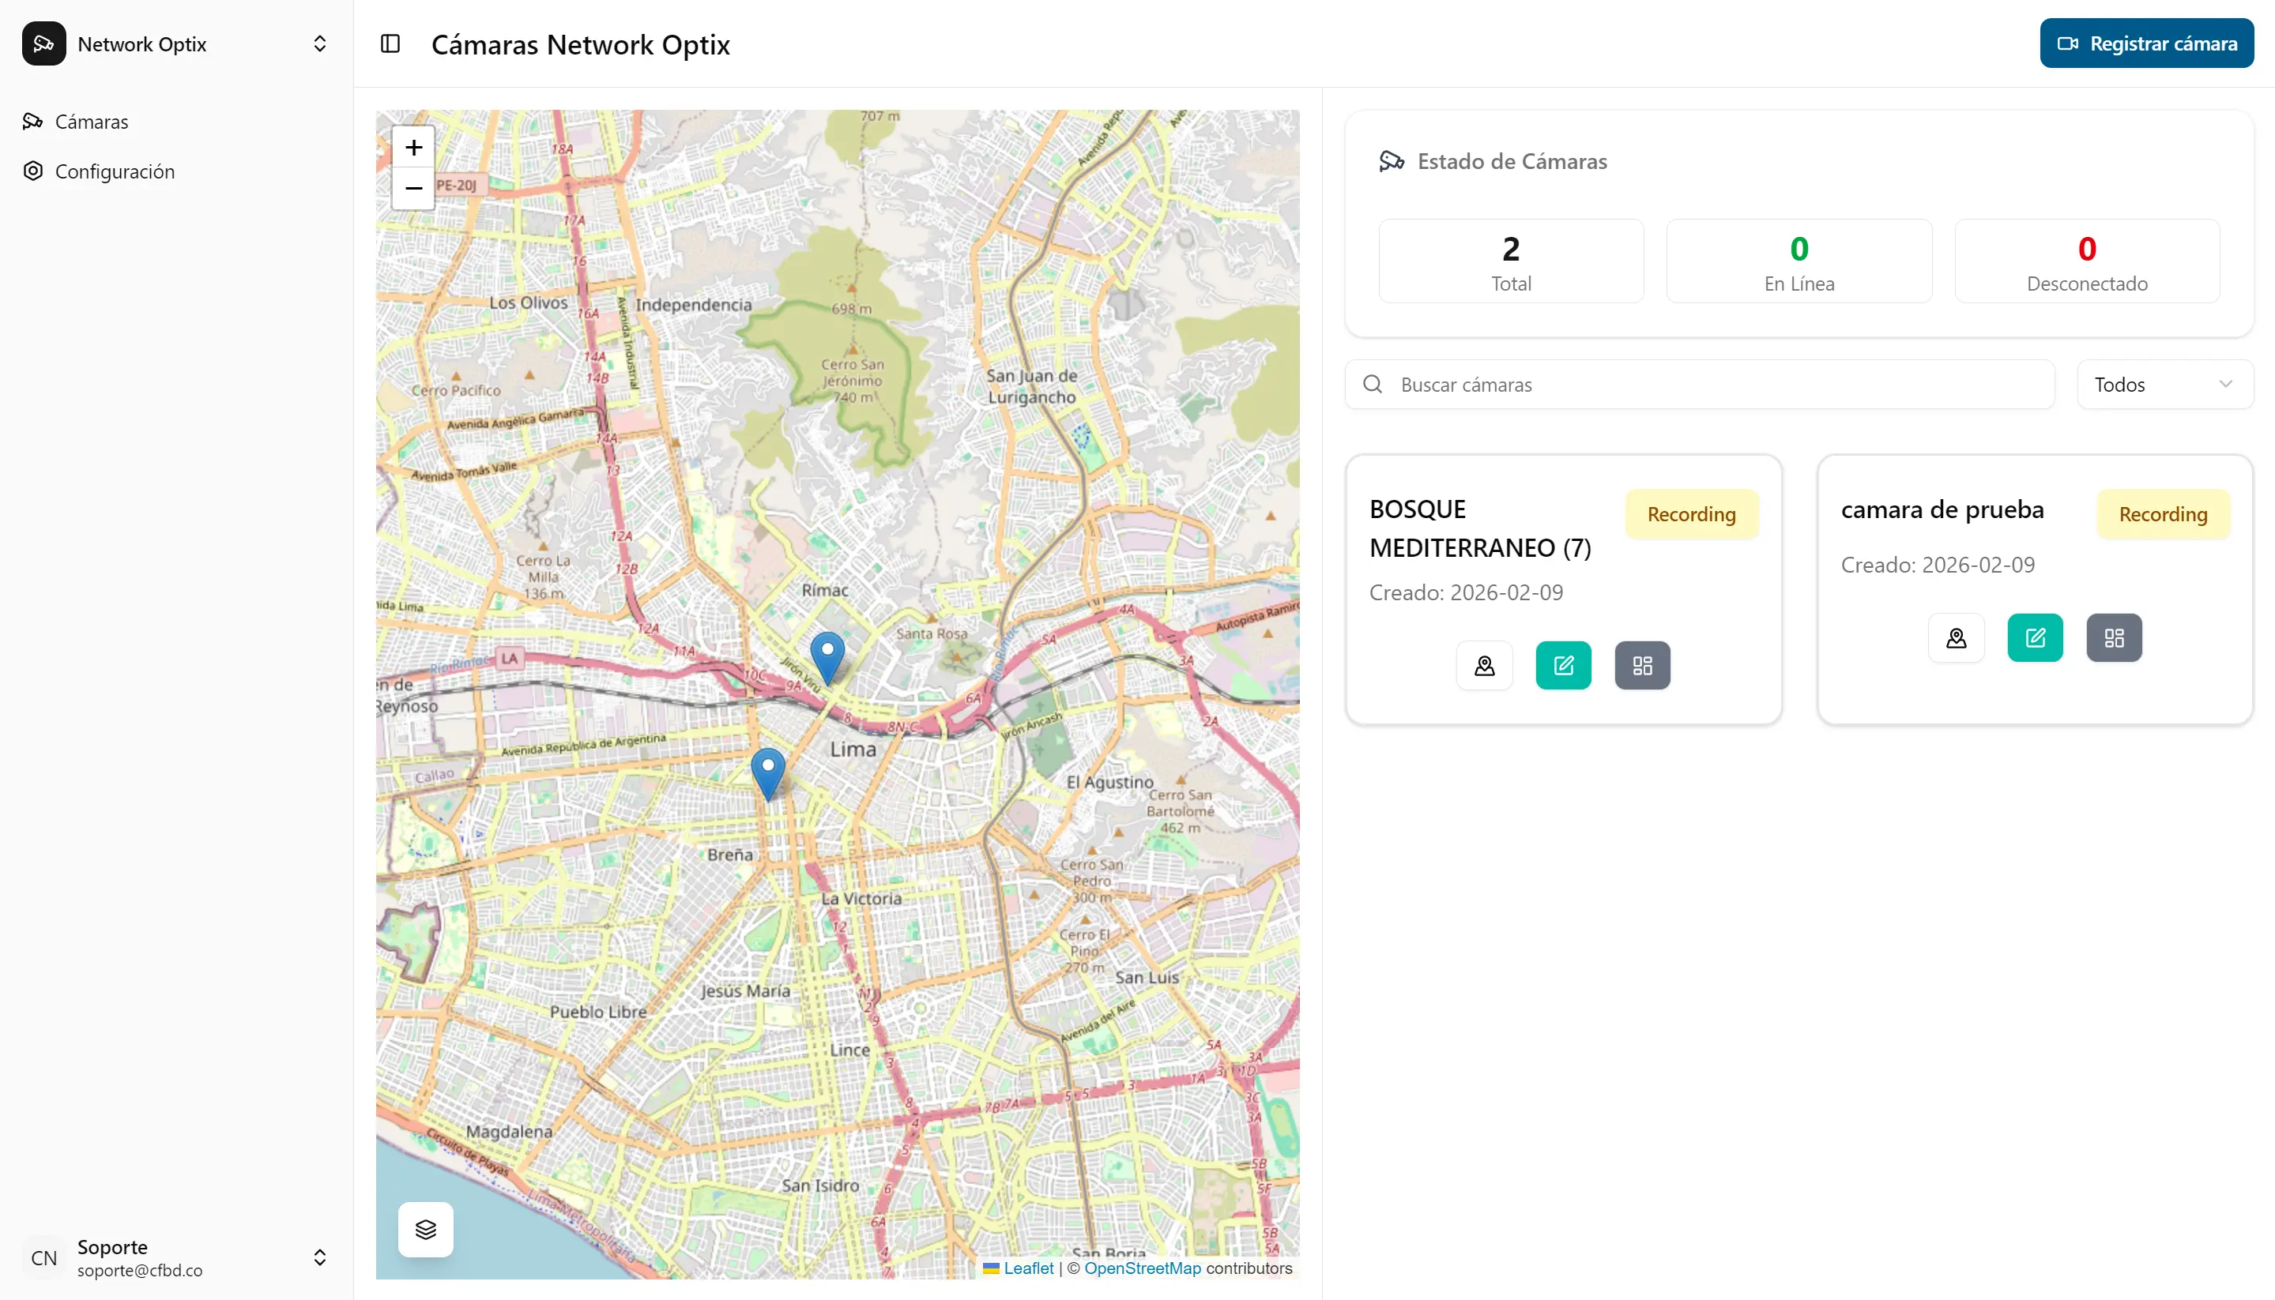Click the zoom in control on the map
The image size is (2275, 1300).
click(x=412, y=148)
